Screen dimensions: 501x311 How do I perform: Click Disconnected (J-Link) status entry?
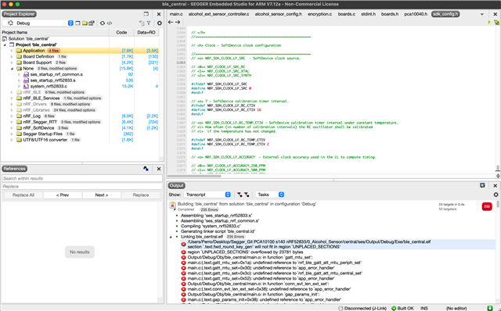tap(362, 308)
